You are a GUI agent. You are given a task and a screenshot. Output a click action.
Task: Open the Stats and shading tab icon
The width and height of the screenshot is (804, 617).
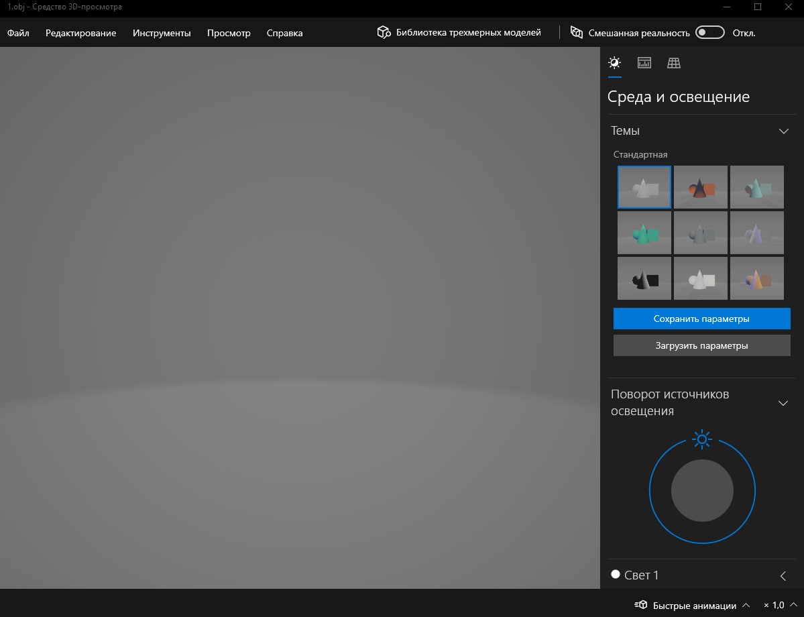[x=644, y=62]
